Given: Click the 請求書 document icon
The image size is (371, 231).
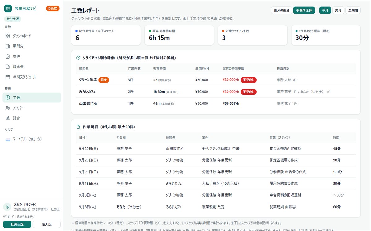Looking at the screenshot, I should 8,67.
